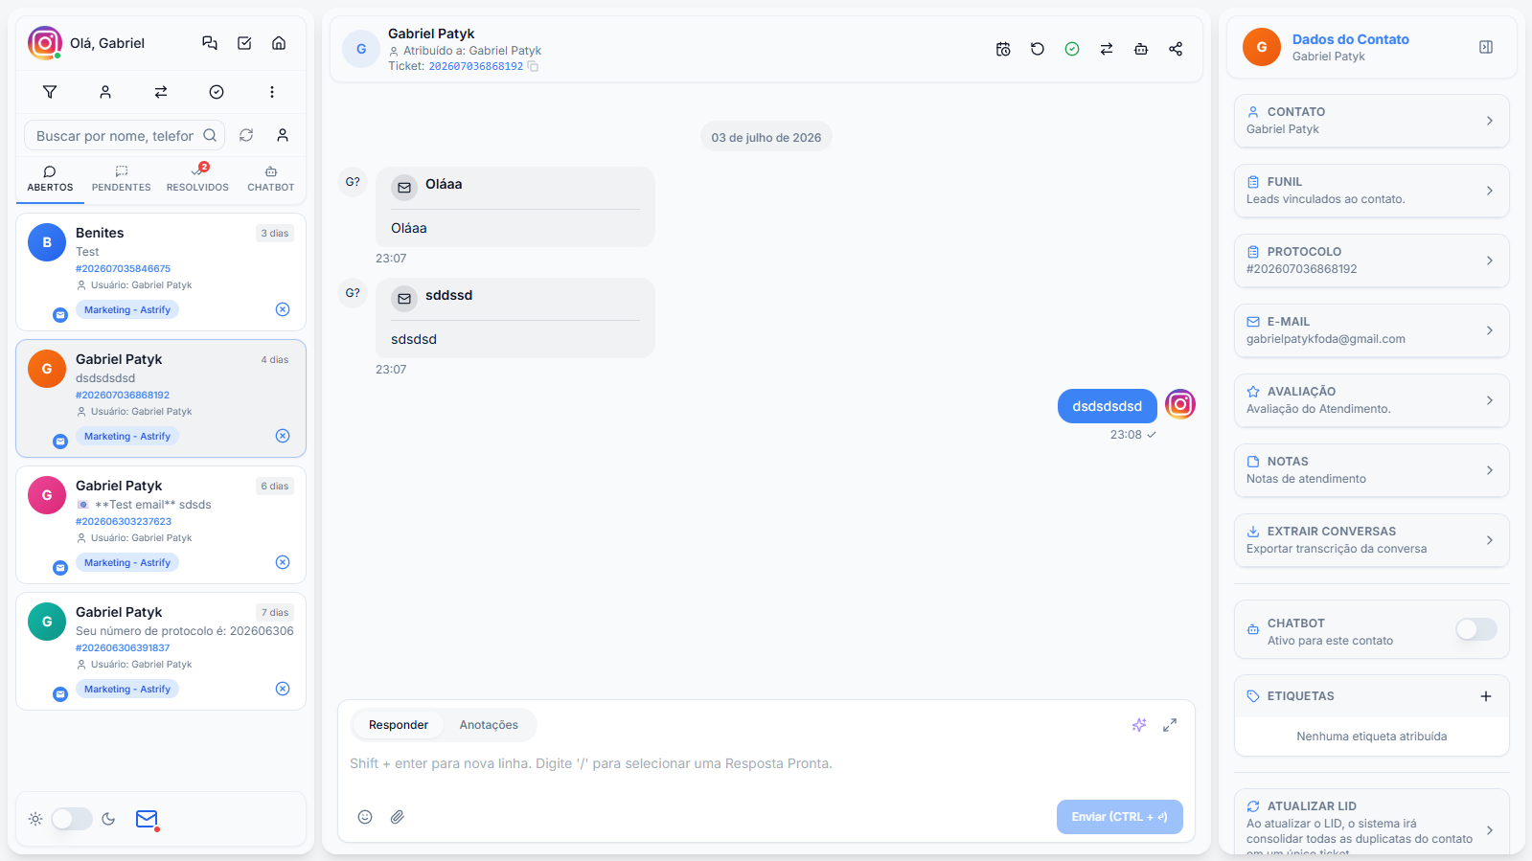
Task: Click the Instagram channel icon beside sent message
Action: 1180,404
